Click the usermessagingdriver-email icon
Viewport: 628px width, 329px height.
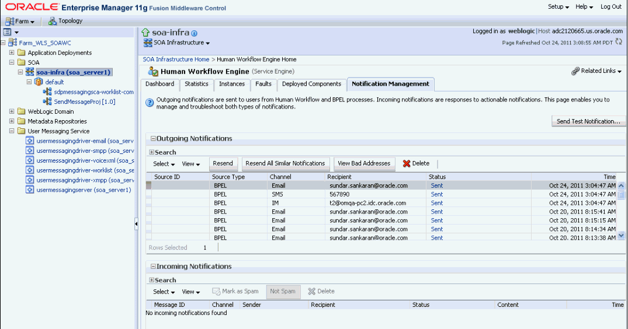coord(30,141)
